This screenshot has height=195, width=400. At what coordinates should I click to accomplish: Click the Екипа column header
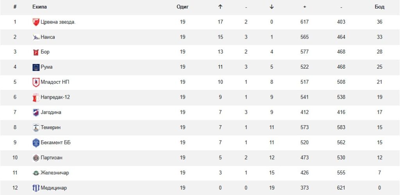[39, 7]
